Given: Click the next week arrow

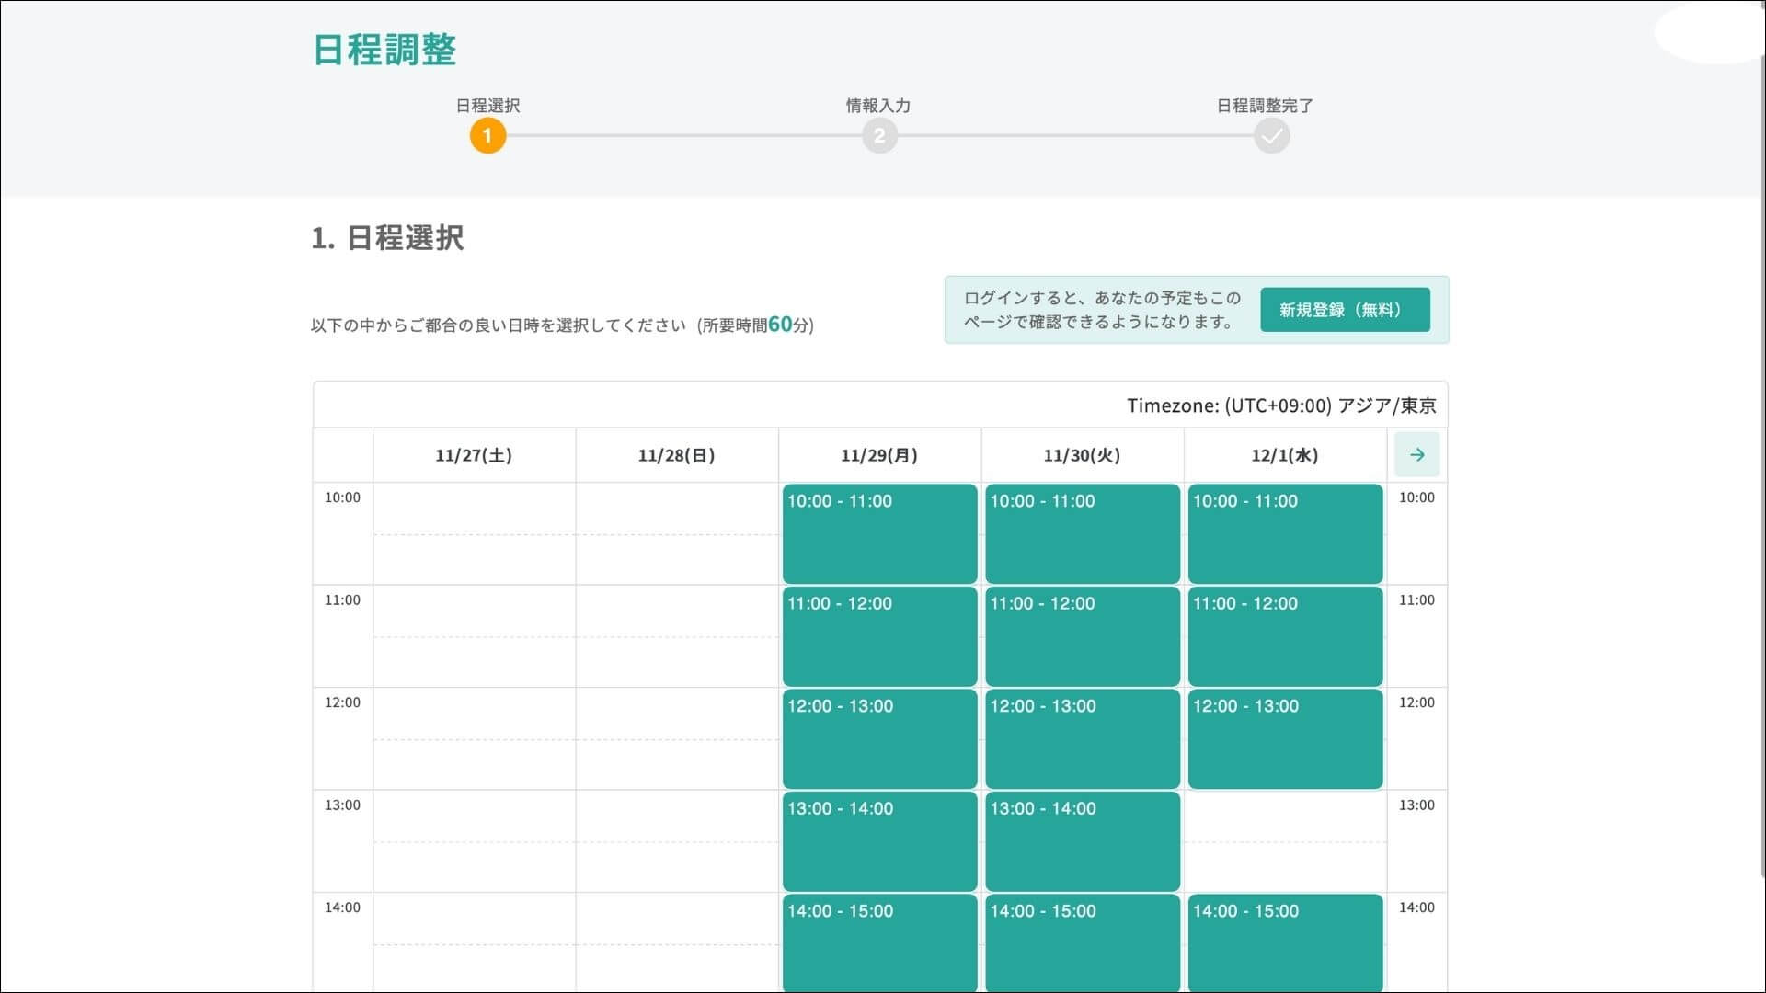Looking at the screenshot, I should point(1416,454).
